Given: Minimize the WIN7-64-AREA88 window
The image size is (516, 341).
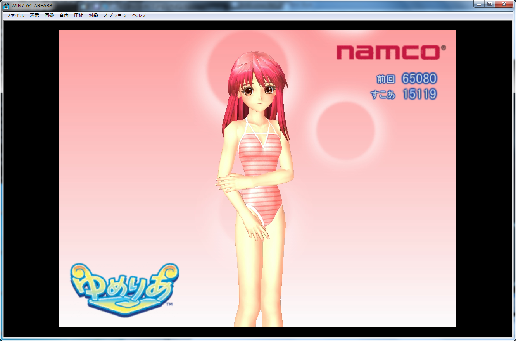Looking at the screenshot, I should click(479, 4).
